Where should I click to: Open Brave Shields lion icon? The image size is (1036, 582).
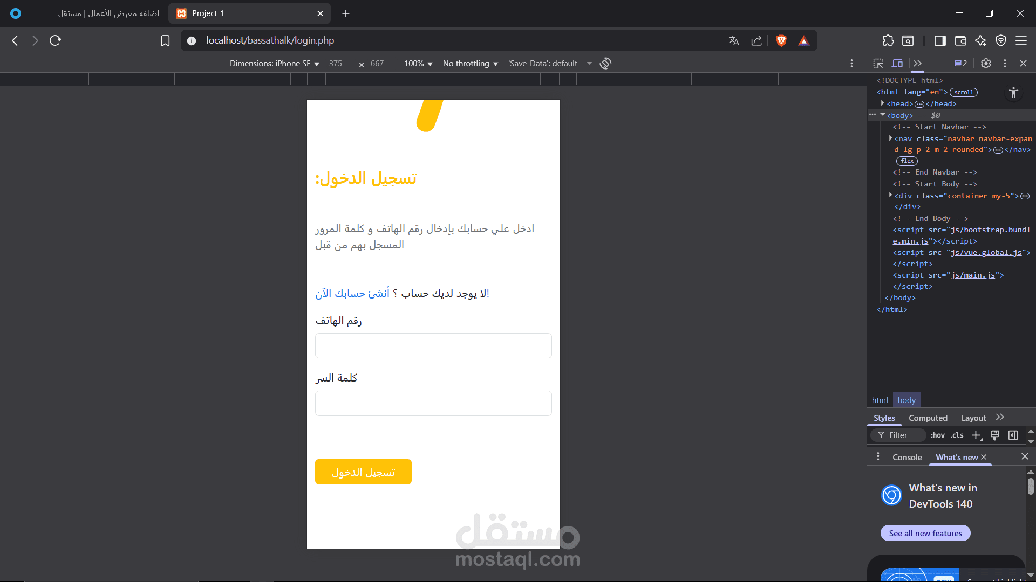[781, 40]
